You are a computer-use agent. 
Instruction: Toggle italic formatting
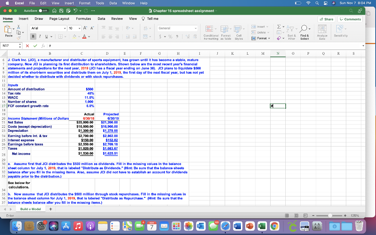[40, 36]
